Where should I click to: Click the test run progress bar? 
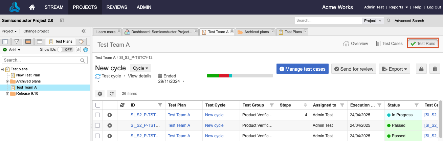click(240, 76)
